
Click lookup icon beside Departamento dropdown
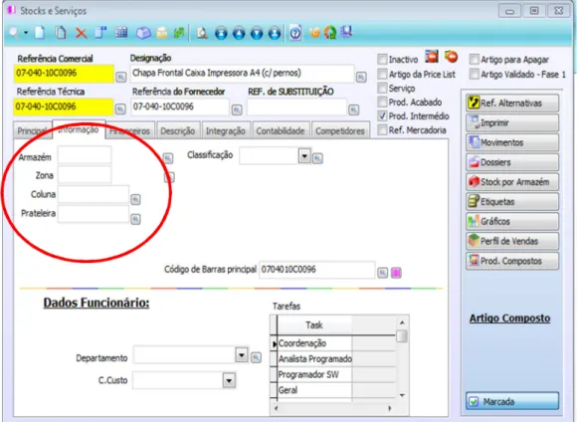[x=257, y=357]
